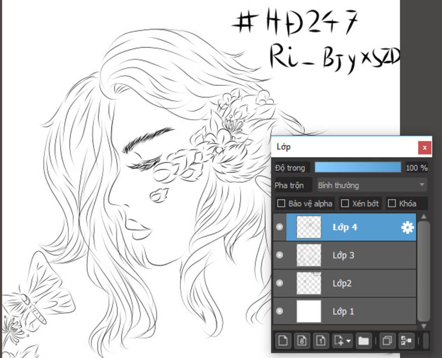Toggle visibility of Lớp2 layer

click(279, 283)
